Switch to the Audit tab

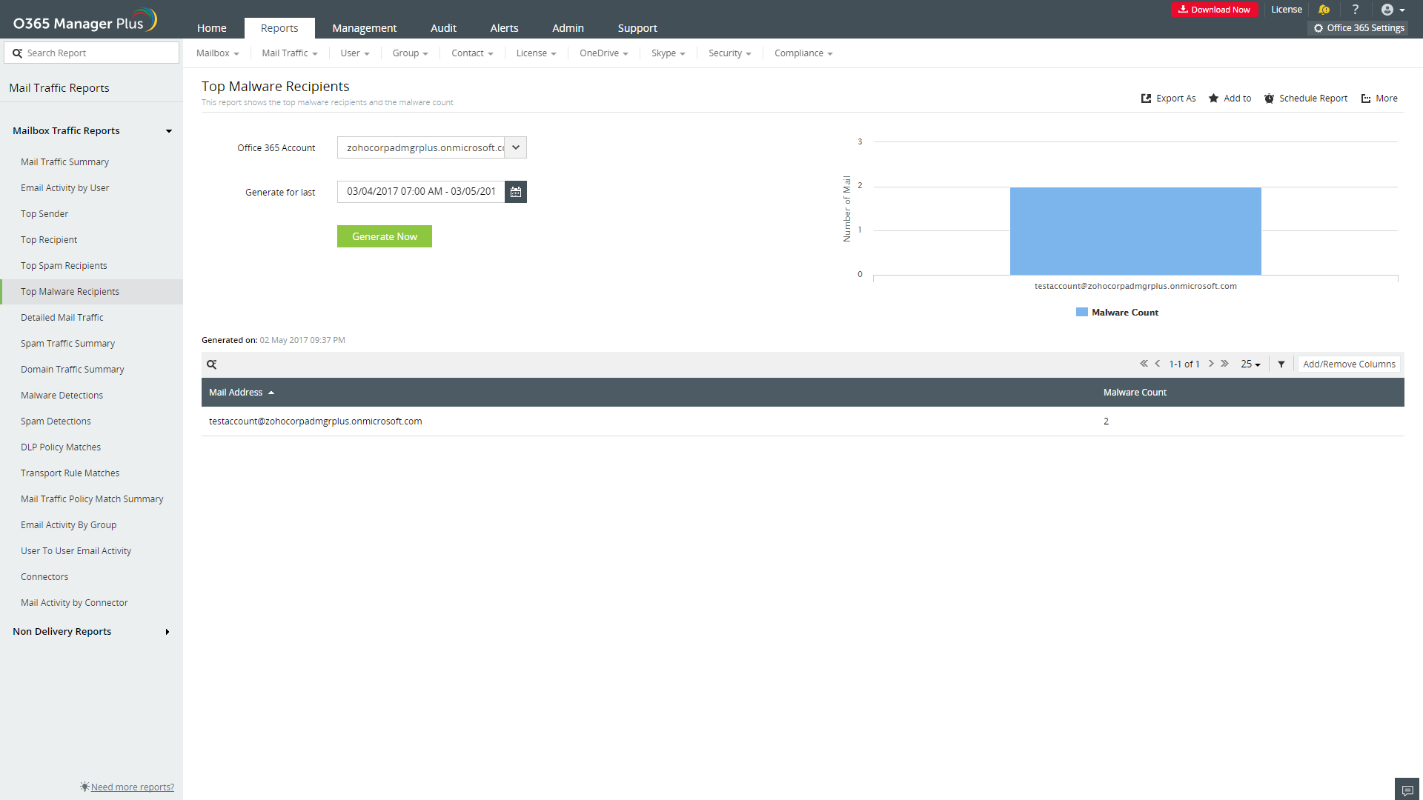(443, 28)
